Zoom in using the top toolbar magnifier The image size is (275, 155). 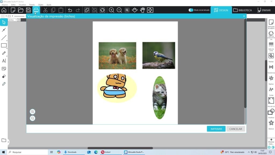pyautogui.click(x=111, y=10)
